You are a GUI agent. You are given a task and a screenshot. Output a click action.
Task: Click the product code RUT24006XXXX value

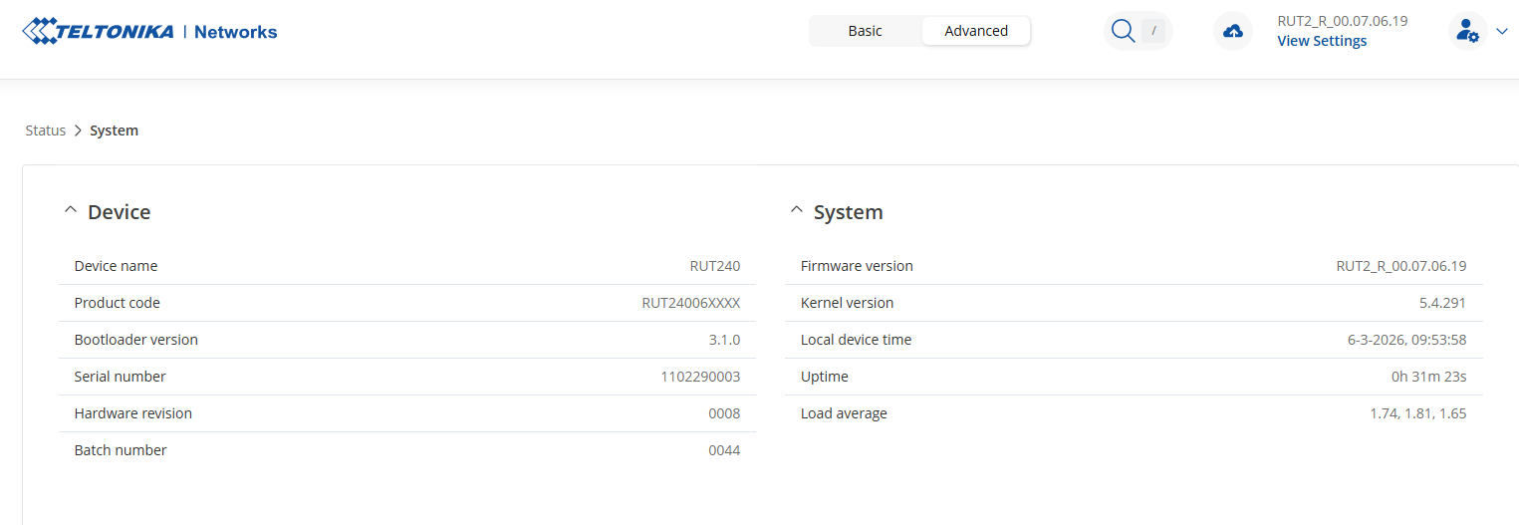point(690,303)
